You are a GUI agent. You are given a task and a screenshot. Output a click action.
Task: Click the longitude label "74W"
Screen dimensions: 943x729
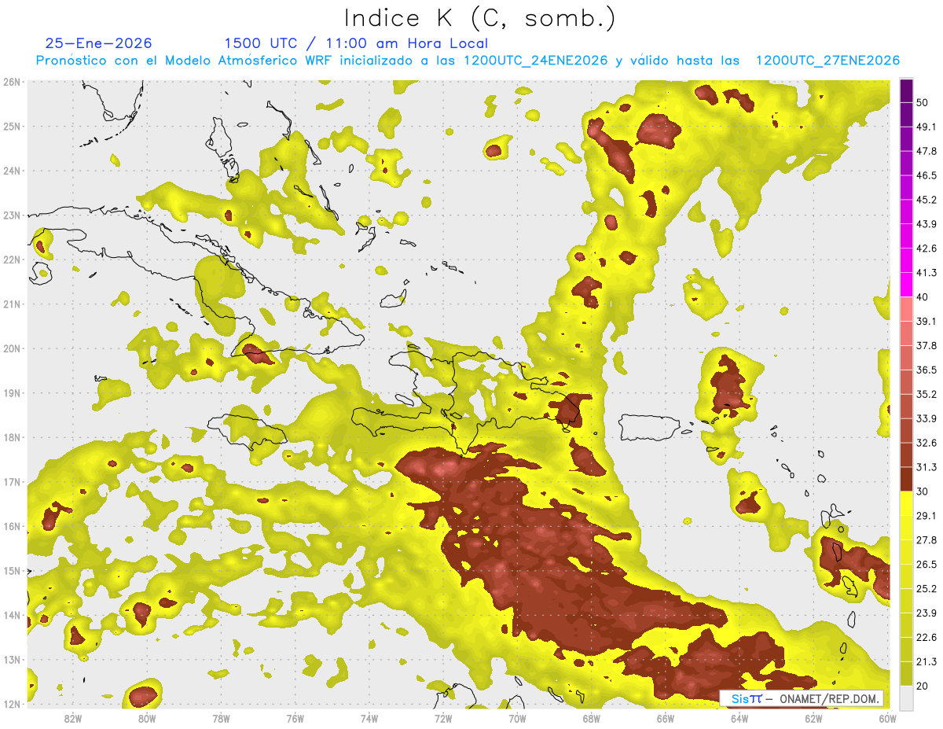(x=369, y=719)
